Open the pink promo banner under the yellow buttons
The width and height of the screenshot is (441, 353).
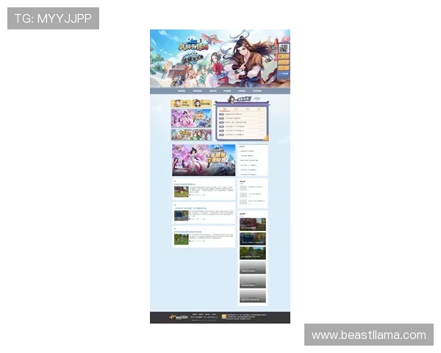click(191, 118)
